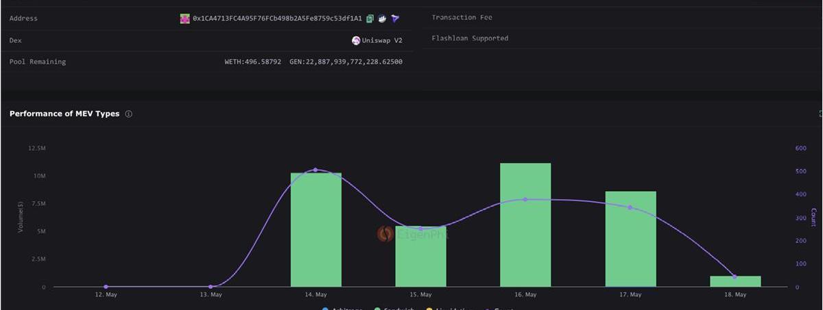Copy the pool contract address
The image size is (823, 310).
click(370, 18)
